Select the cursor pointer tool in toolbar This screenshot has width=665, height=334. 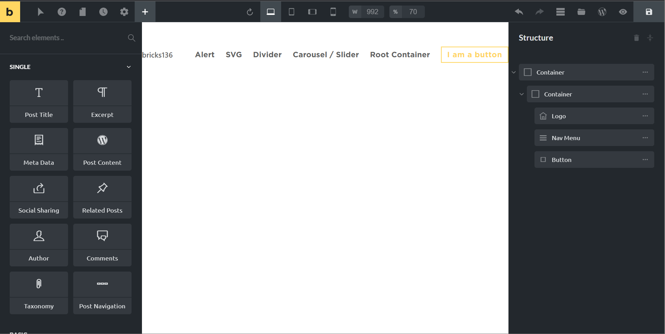click(41, 12)
